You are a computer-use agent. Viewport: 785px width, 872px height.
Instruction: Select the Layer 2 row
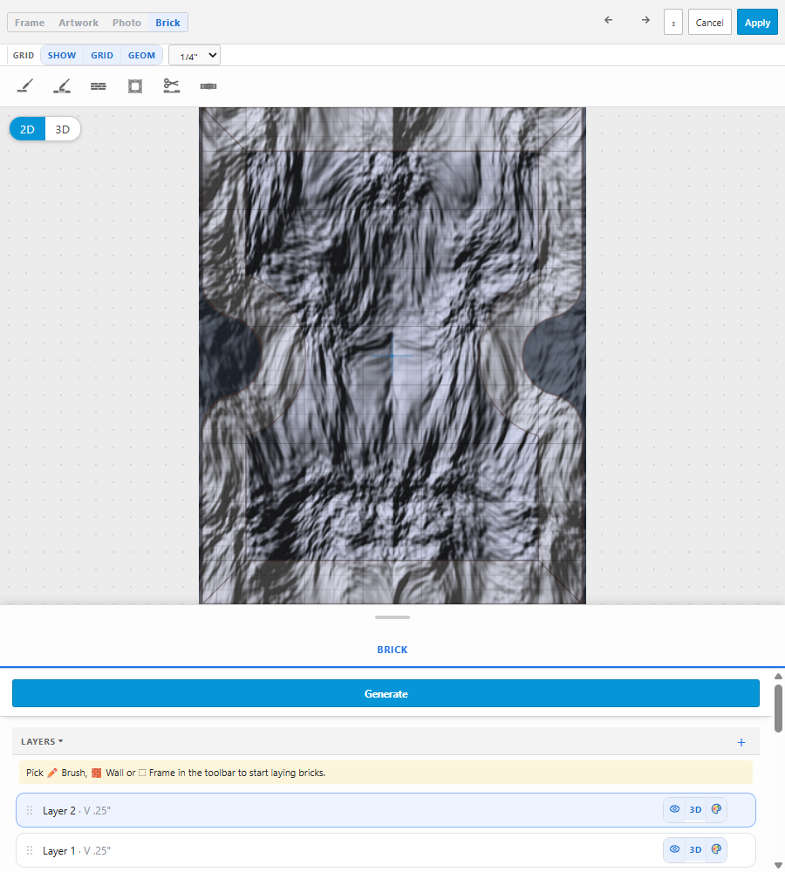coord(386,810)
